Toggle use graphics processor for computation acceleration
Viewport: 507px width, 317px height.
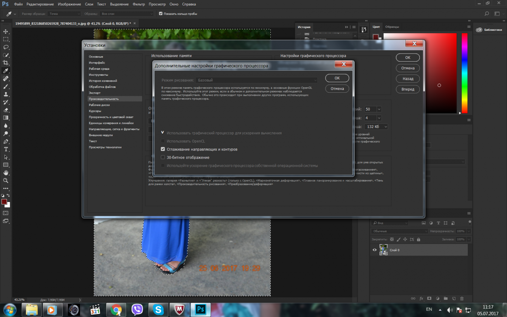(163, 133)
